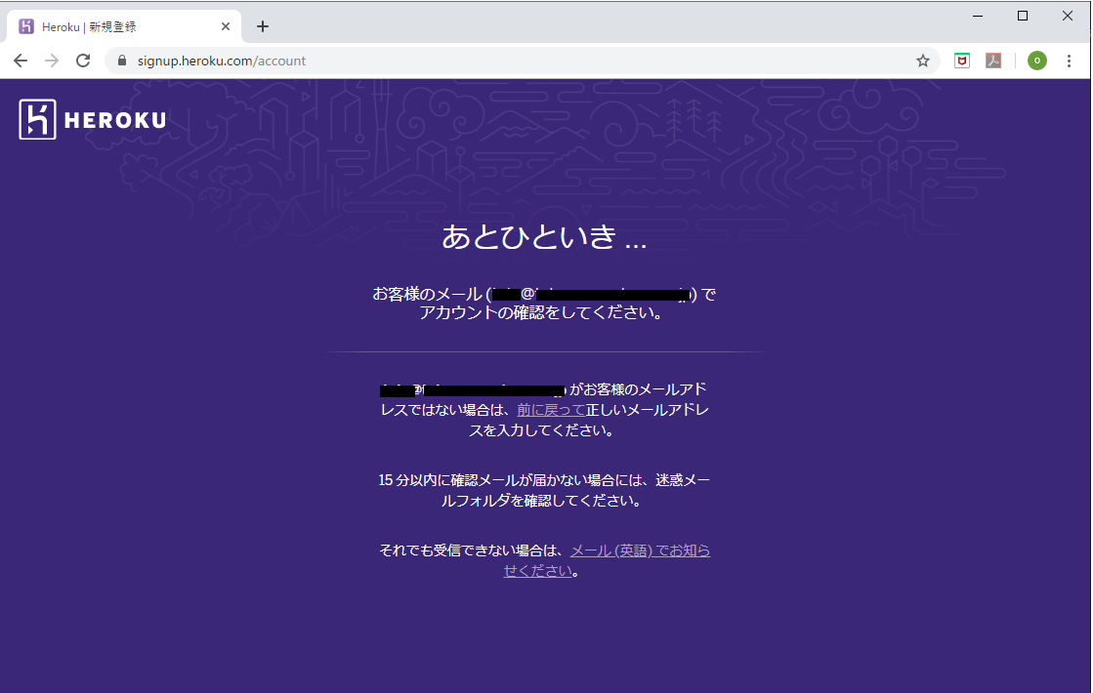Close the Heroku 新規登録 tab
The image size is (1093, 693).
(226, 26)
